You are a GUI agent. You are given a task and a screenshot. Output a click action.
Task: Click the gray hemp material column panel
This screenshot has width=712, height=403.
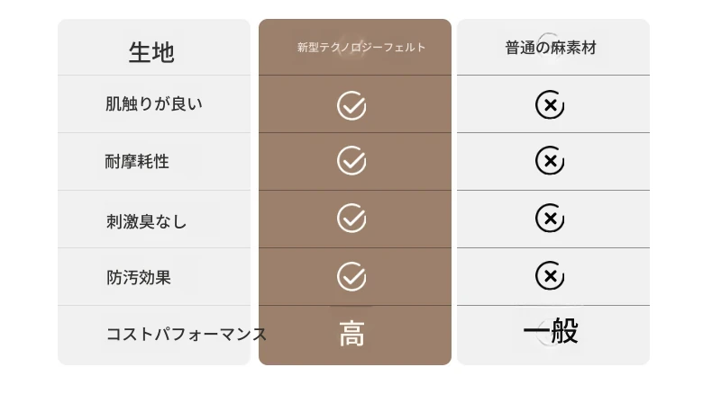[x=553, y=192]
